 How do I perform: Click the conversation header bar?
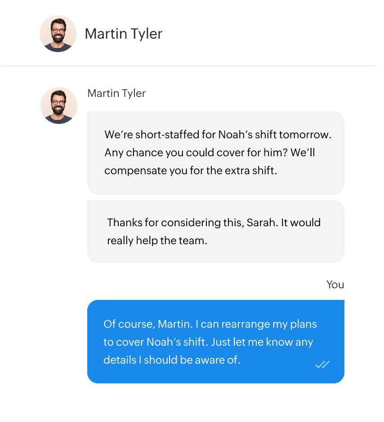[192, 33]
